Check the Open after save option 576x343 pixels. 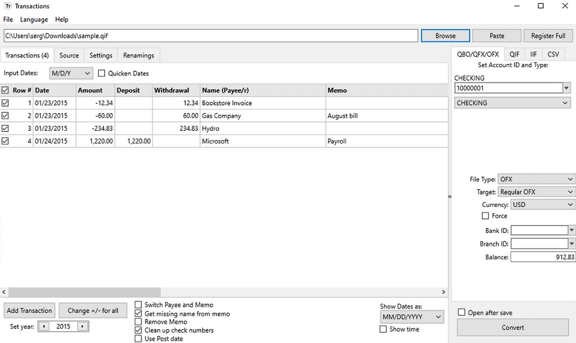click(462, 313)
